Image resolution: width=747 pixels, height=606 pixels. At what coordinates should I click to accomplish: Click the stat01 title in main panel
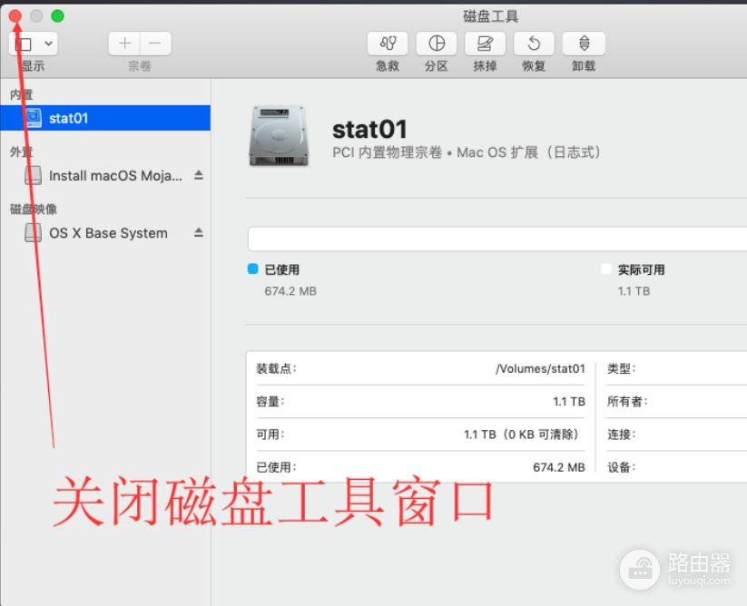pyautogui.click(x=369, y=130)
